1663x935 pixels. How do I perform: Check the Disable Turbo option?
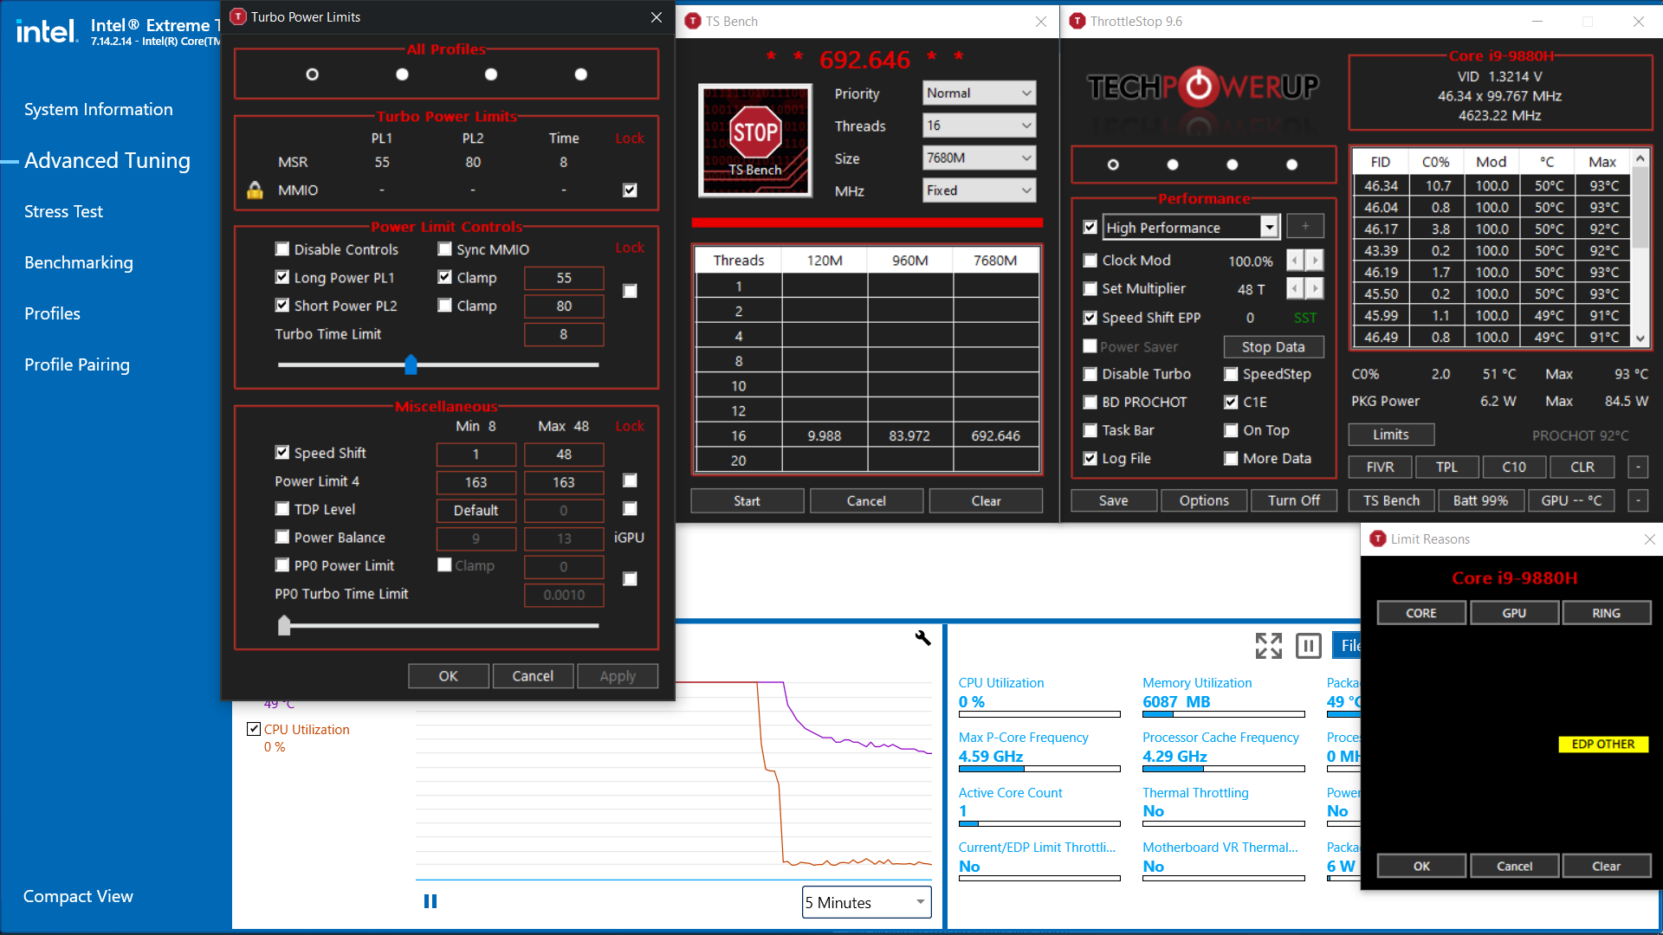coord(1090,374)
